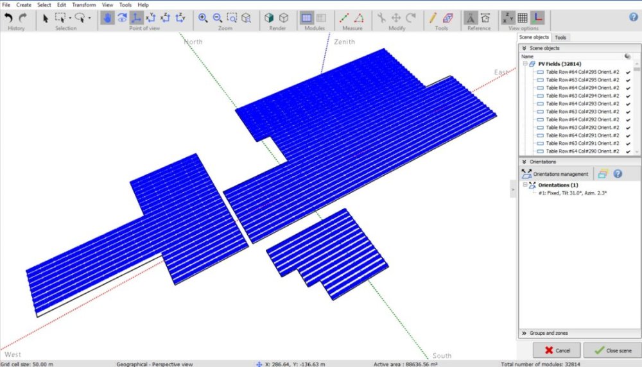Click the blue help icon in Orientations
Screen dimensions: 642x367
click(618, 174)
